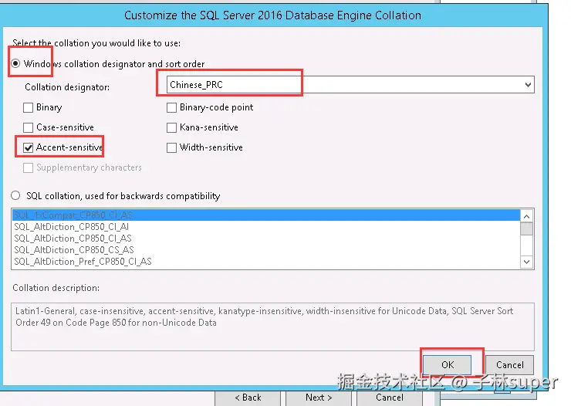The height and width of the screenshot is (406, 571).
Task: Select SQL_1xCompat_CP850_CI_AS in the list
Action: tap(266, 215)
